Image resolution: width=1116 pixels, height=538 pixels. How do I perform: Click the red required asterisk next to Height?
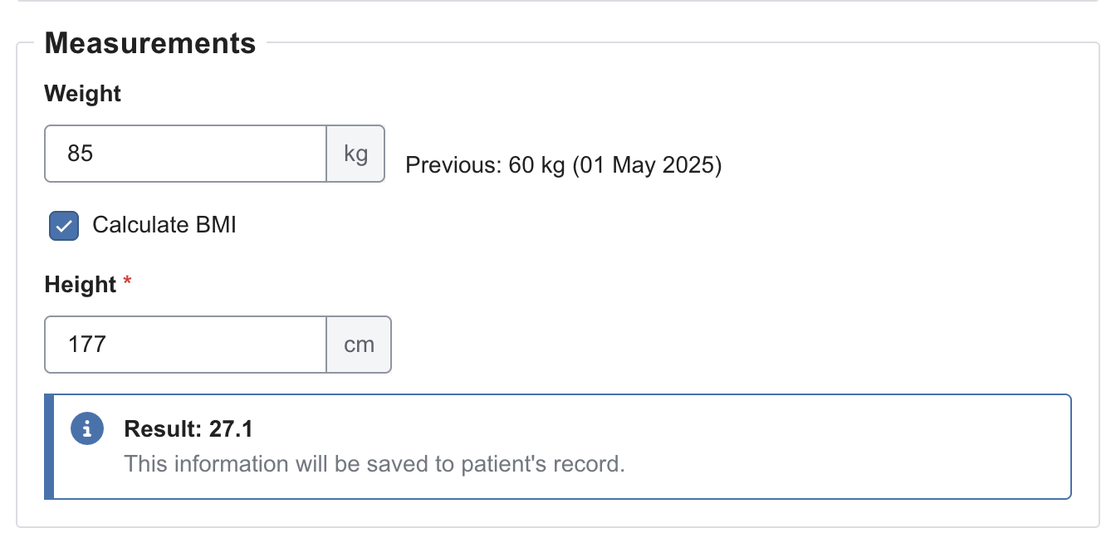point(125,282)
